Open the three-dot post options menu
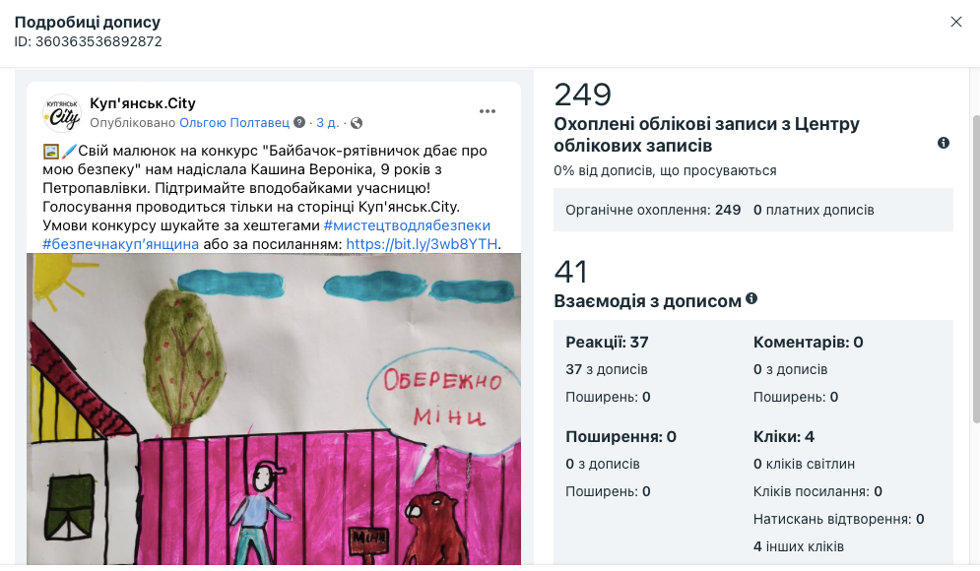The height and width of the screenshot is (571, 980). coord(488,111)
